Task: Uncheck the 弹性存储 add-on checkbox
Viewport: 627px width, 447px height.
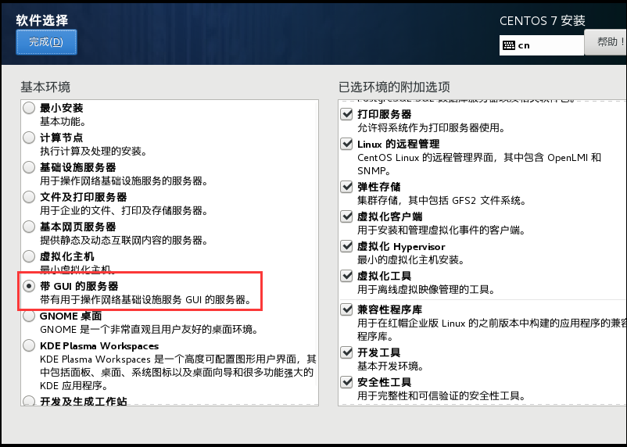Action: click(x=346, y=187)
